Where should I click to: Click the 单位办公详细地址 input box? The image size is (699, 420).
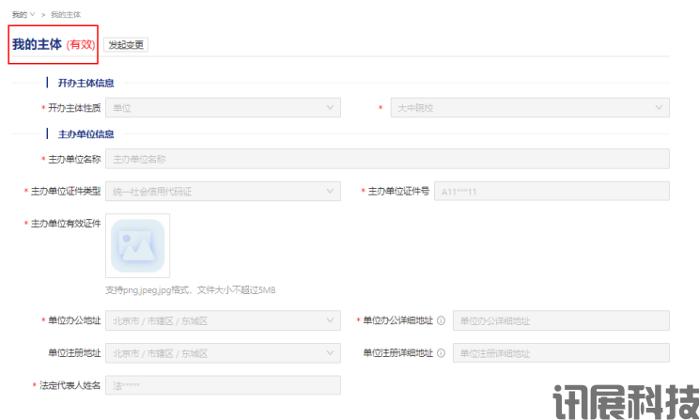[561, 320]
